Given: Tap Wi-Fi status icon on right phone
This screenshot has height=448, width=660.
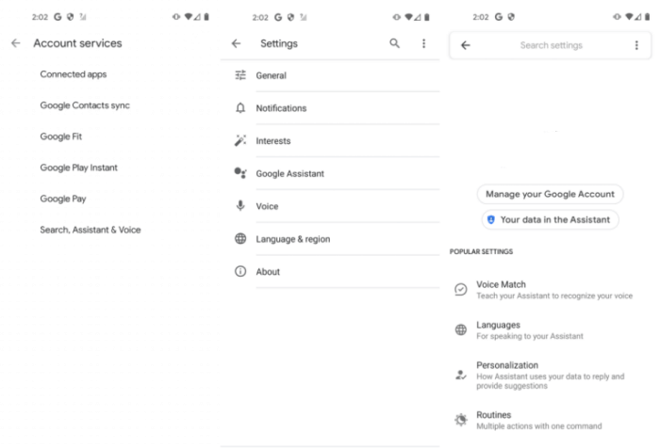Looking at the screenshot, I should click(629, 17).
